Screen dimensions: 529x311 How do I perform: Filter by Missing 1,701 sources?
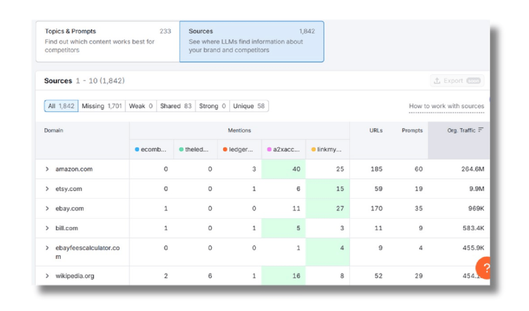click(102, 106)
